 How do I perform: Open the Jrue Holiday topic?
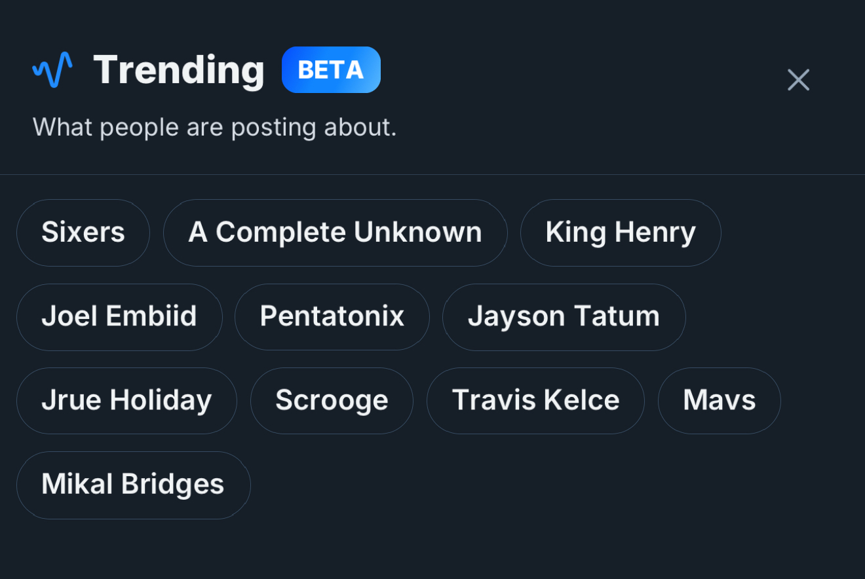point(126,400)
